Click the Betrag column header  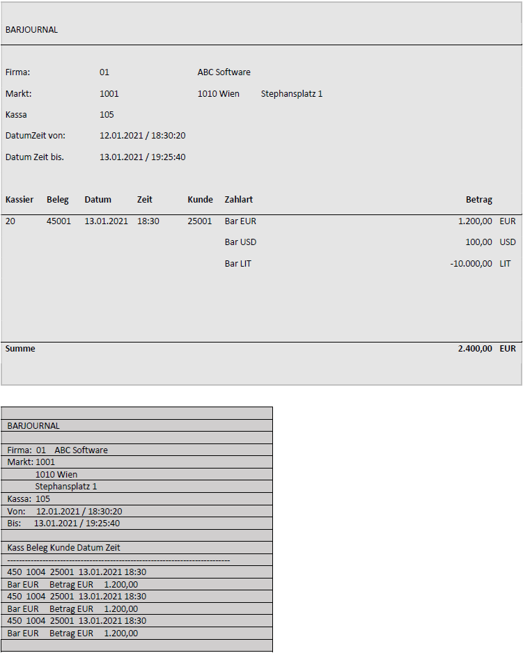pyautogui.click(x=478, y=200)
